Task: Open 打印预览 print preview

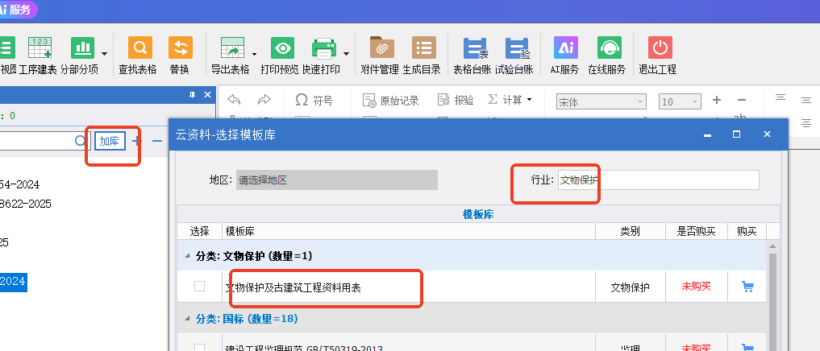Action: coord(280,56)
